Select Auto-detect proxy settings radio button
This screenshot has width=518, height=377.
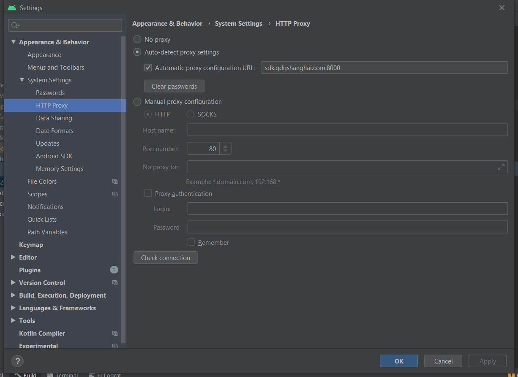137,52
